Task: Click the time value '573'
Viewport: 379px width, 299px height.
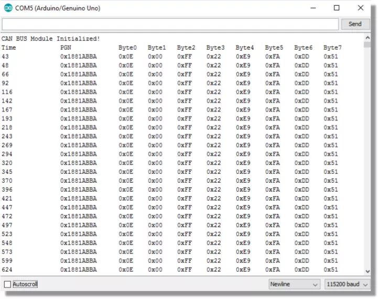Action: [x=7, y=252]
